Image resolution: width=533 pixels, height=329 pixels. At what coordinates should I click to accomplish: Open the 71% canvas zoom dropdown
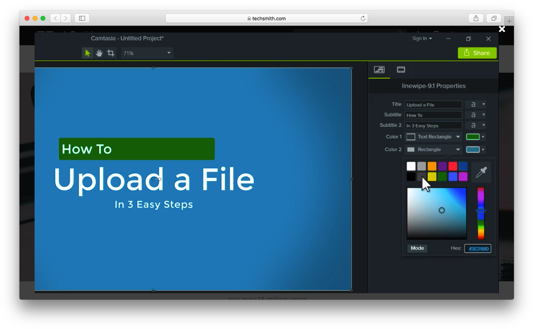coord(147,53)
